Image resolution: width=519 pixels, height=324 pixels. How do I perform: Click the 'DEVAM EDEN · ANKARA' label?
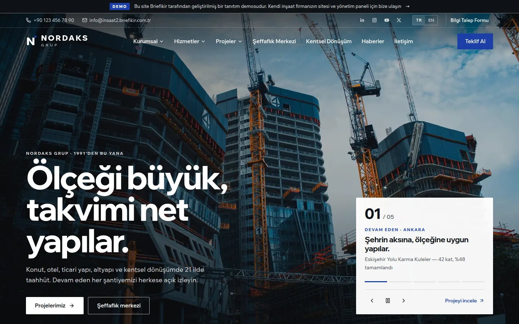click(x=395, y=230)
